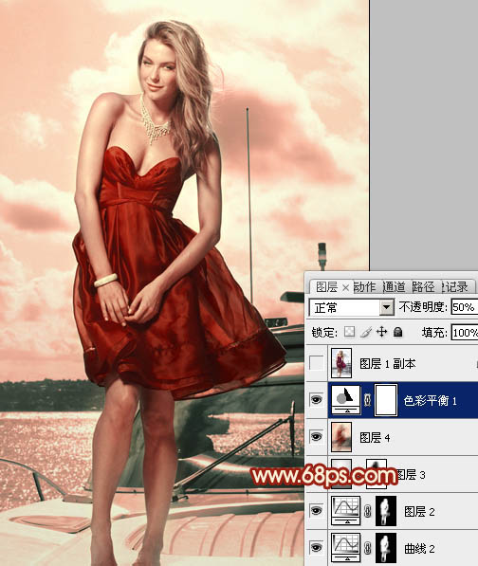This screenshot has width=478, height=566.
Task: Click the lock transparent pixels icon
Action: coord(349,332)
